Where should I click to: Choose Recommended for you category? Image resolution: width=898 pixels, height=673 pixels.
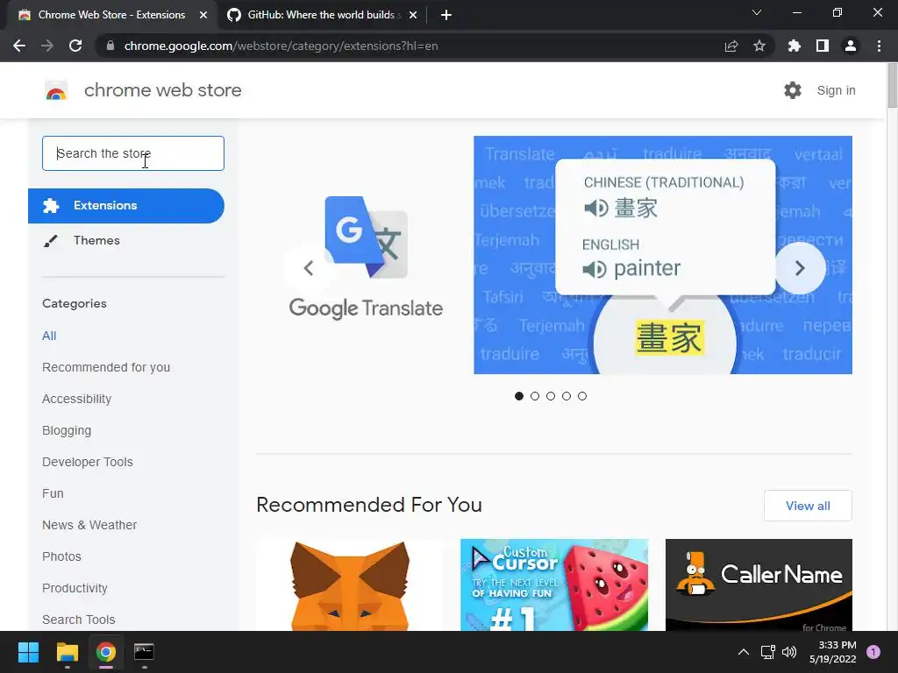[x=106, y=367]
